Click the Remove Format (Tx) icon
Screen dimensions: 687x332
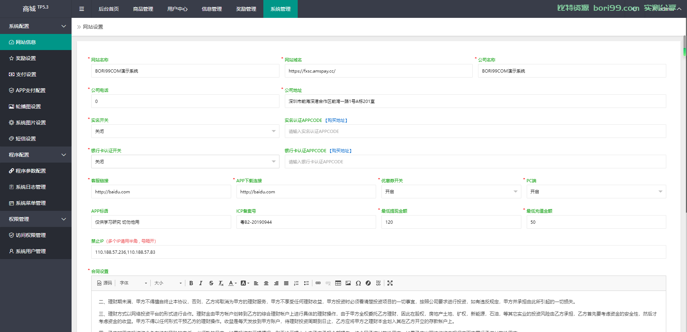(x=221, y=283)
